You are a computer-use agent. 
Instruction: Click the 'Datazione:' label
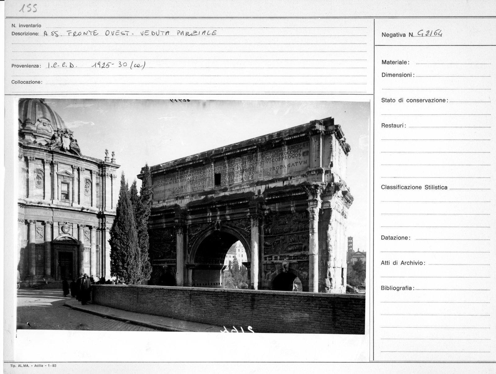(x=396, y=238)
